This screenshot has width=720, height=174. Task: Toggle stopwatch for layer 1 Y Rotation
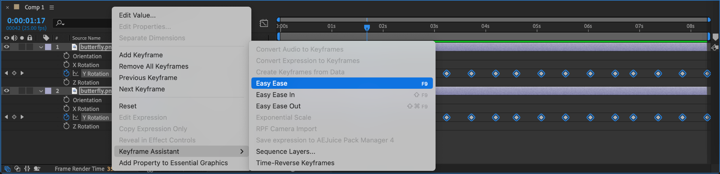pyautogui.click(x=66, y=73)
